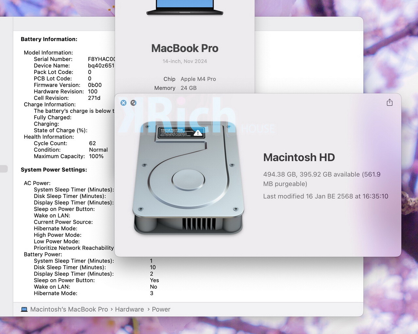The height and width of the screenshot is (334, 418).
Task: Click Hardware Revision value 100
Action: pyautogui.click(x=93, y=91)
